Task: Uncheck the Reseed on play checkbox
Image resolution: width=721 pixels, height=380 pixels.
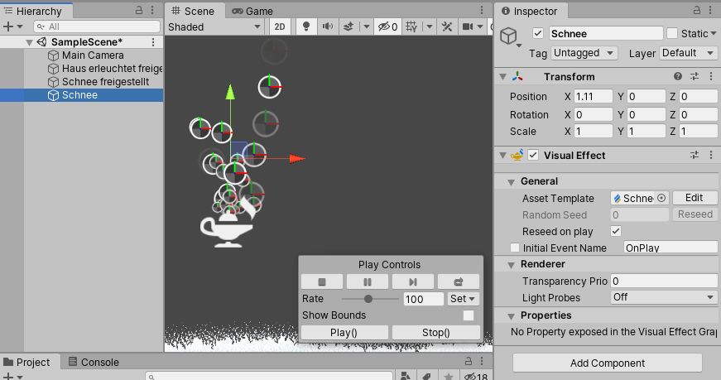Action: pyautogui.click(x=615, y=231)
